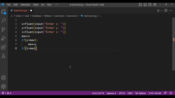Place cursor in 'max=x' on line 5

click(26, 36)
